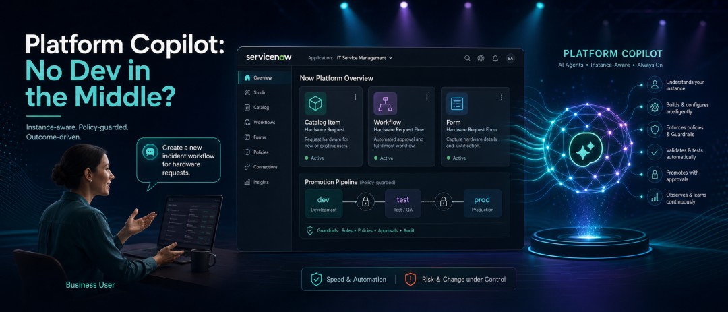Open the Workflow card options menu

(427, 97)
